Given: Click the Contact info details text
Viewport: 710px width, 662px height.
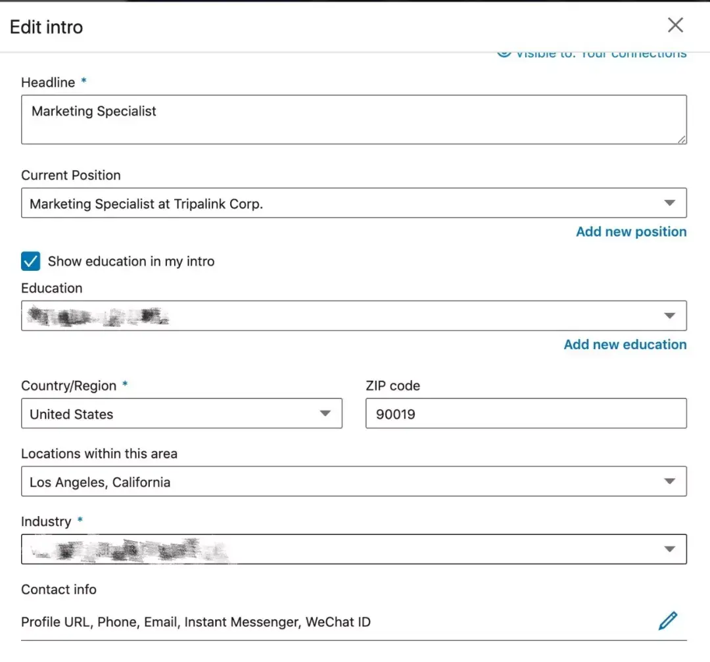Looking at the screenshot, I should (196, 622).
